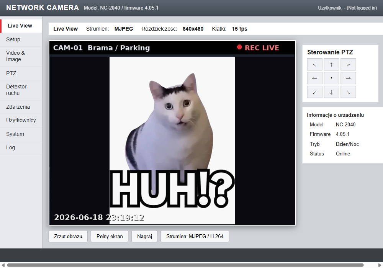383x268 pixels.
Task: Pan camera down-right with PTZ arrow
Action: 348,92
